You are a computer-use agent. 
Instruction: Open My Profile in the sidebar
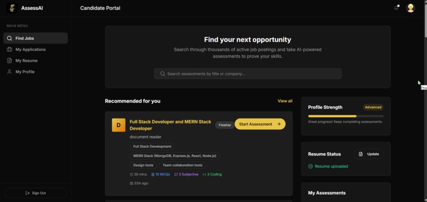click(x=35, y=72)
